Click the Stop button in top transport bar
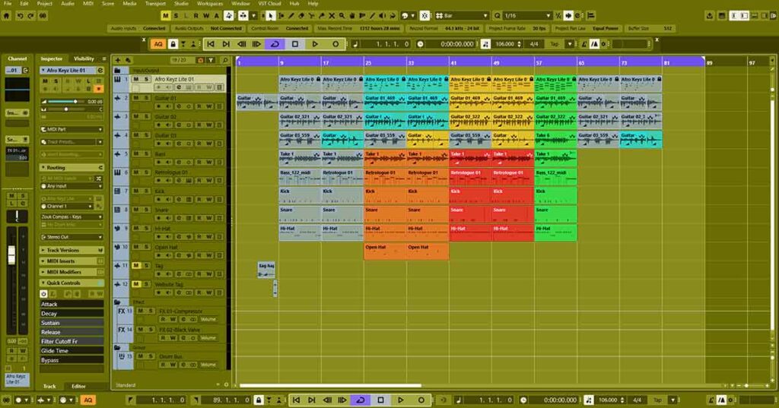This screenshot has height=408, width=779. pyautogui.click(x=295, y=44)
